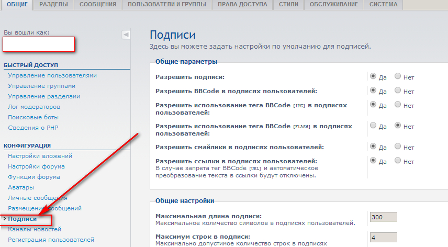Image resolution: width=448 pixels, height=247 pixels.
Task: Open Настройки форума in configuration
Action: point(36,166)
